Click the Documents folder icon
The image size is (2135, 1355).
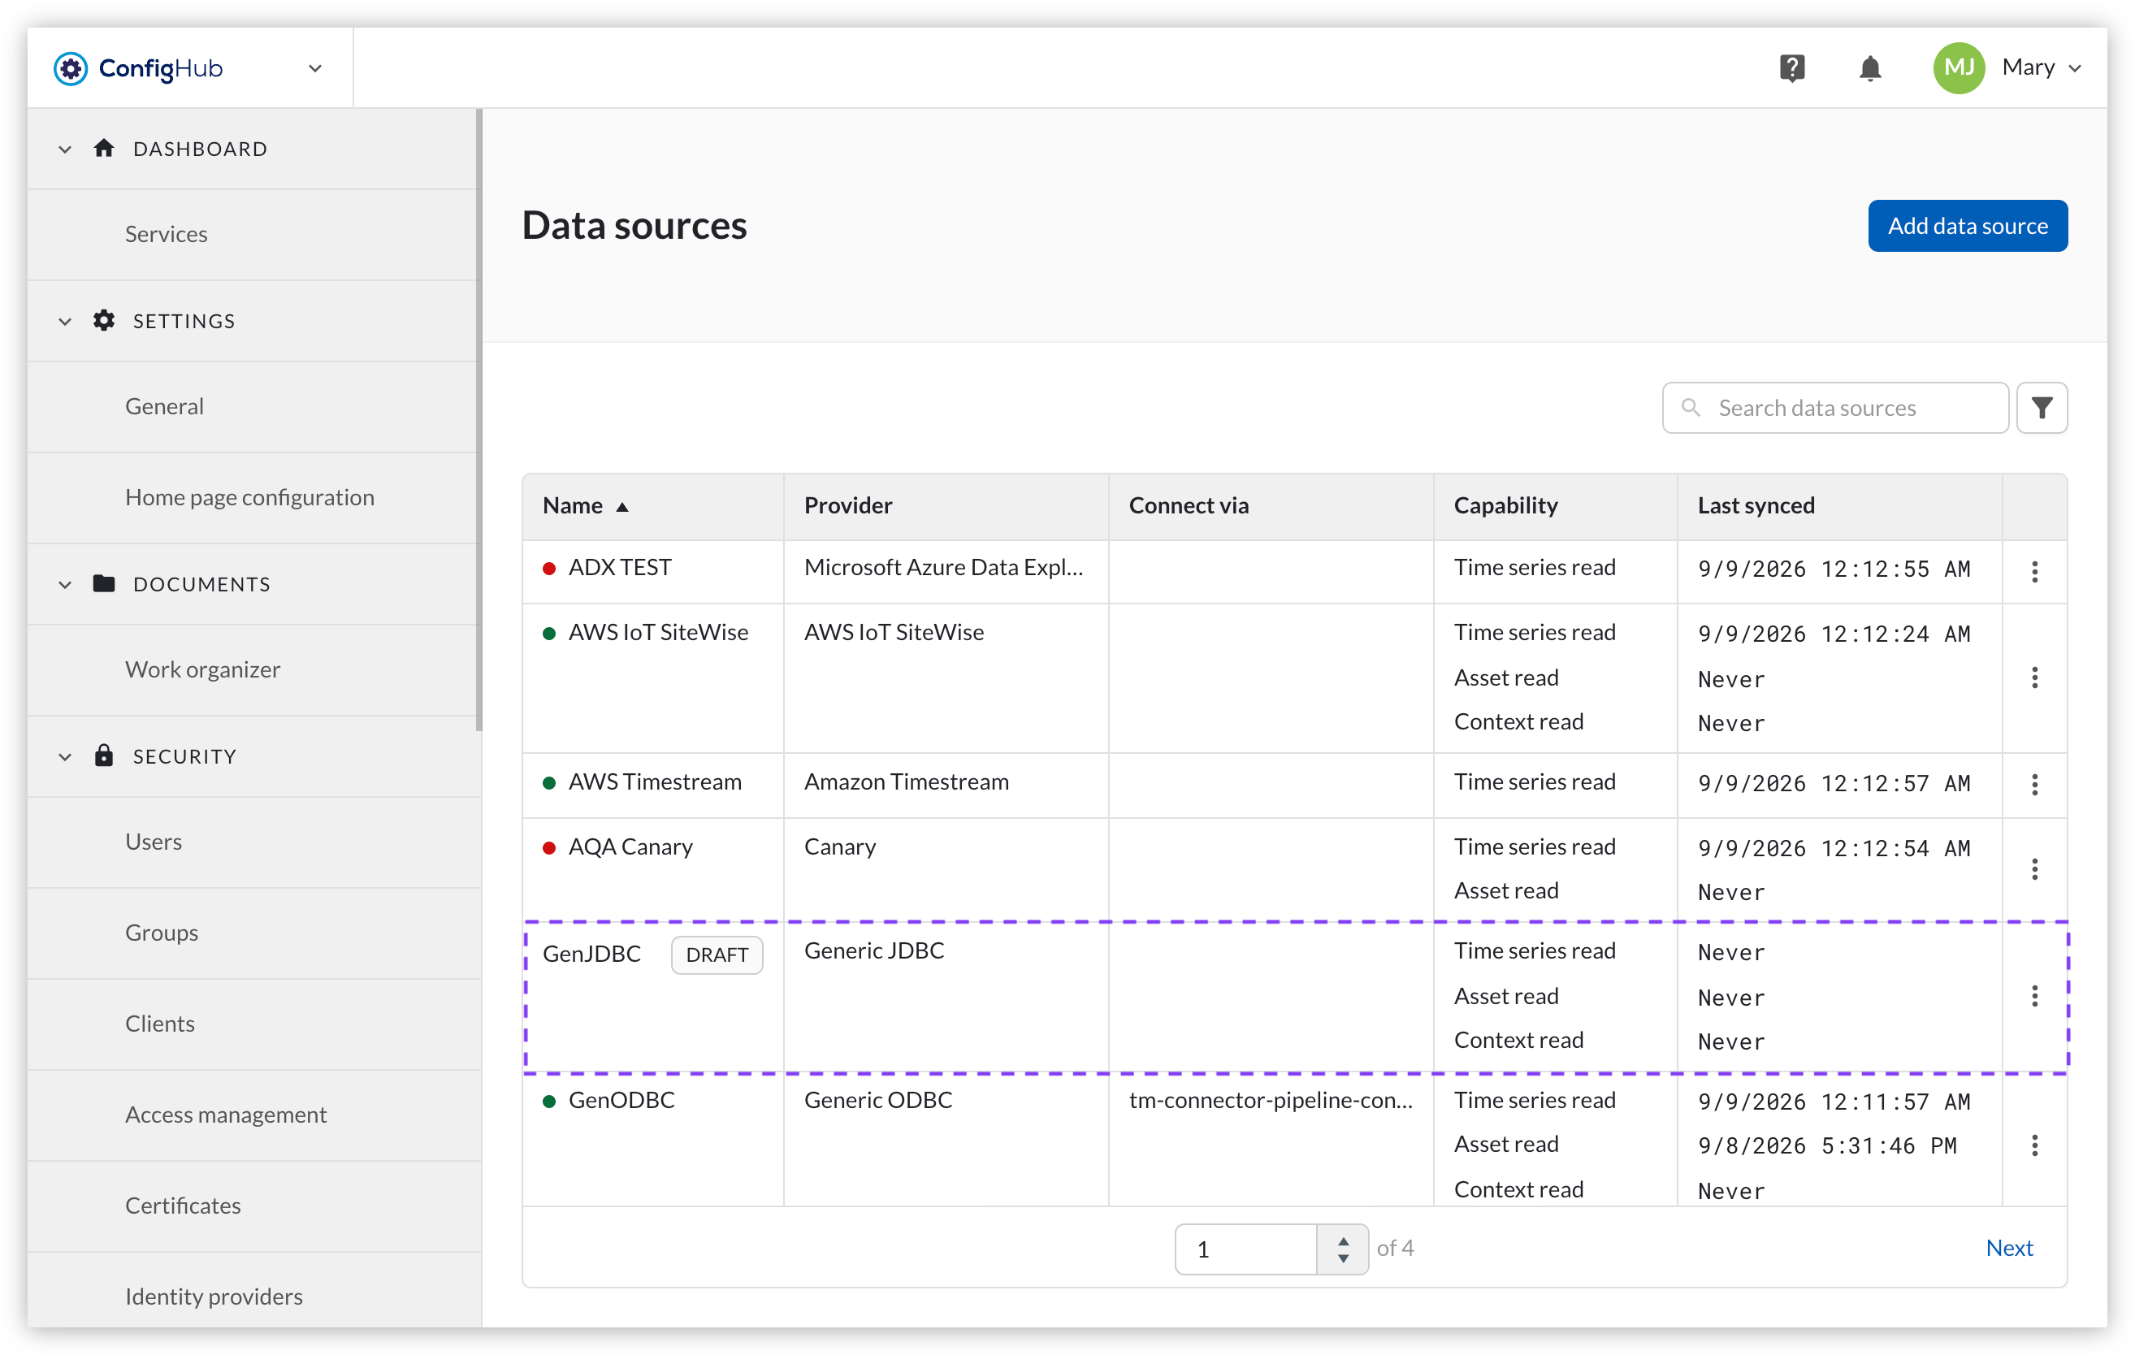(x=104, y=583)
